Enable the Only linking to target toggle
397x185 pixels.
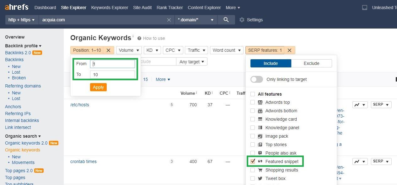click(257, 79)
